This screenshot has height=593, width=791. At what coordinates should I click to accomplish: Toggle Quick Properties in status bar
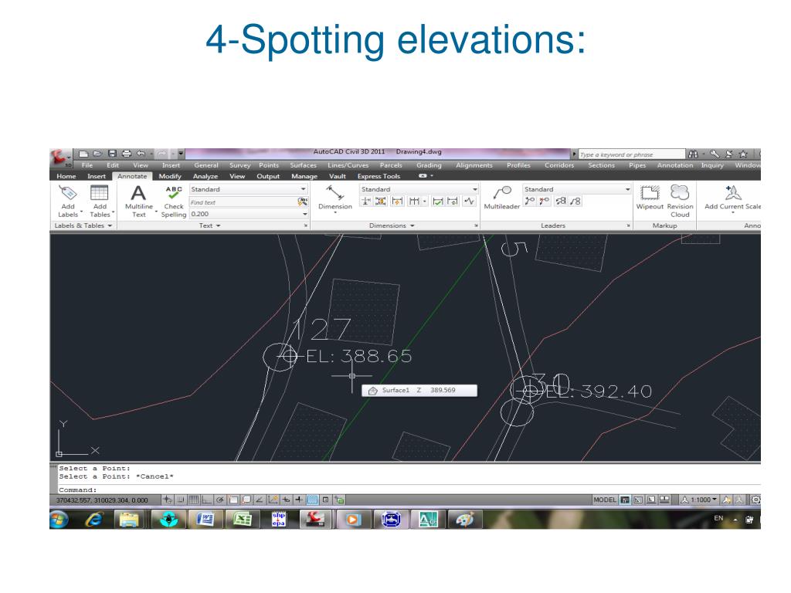coord(326,500)
